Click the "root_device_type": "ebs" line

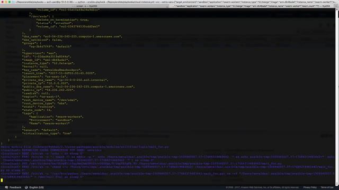[x=44, y=103]
